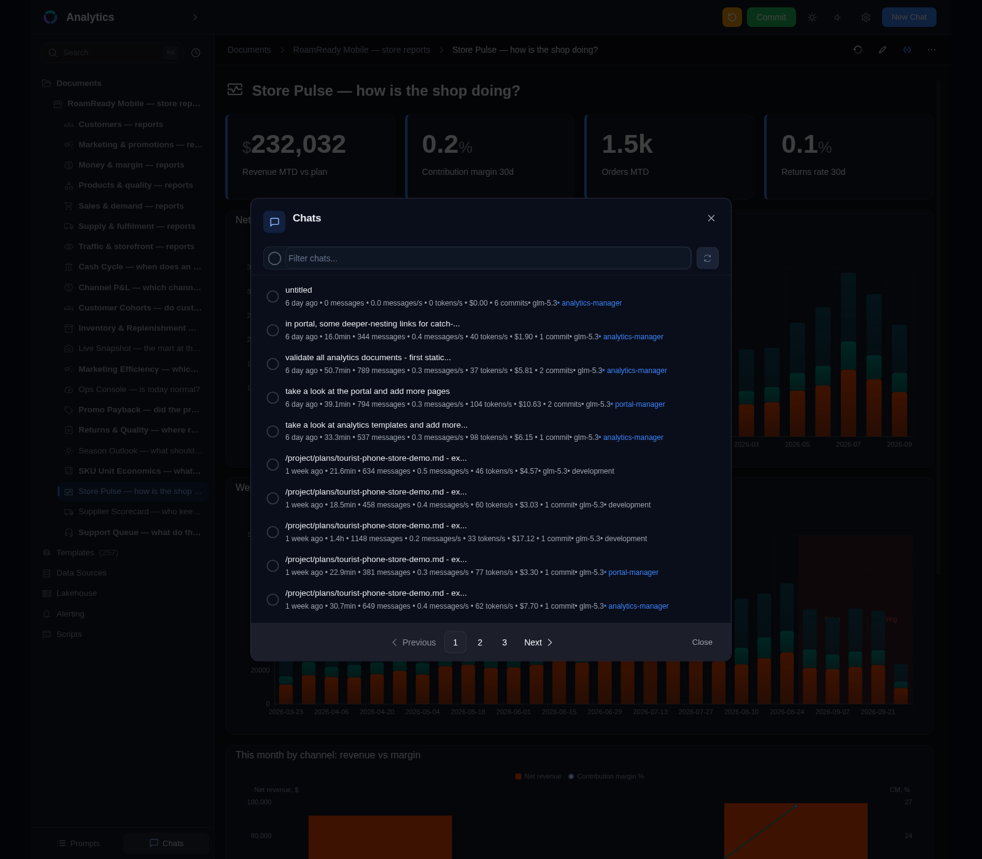Click the speaker sound icon in the top bar
This screenshot has width=982, height=859.
pos(838,17)
